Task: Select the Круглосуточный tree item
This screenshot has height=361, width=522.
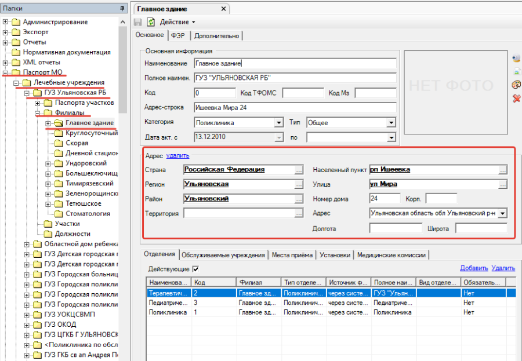Action: point(92,133)
